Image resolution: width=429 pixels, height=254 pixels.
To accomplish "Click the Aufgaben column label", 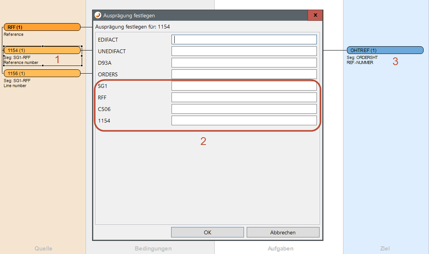I will click(x=280, y=249).
